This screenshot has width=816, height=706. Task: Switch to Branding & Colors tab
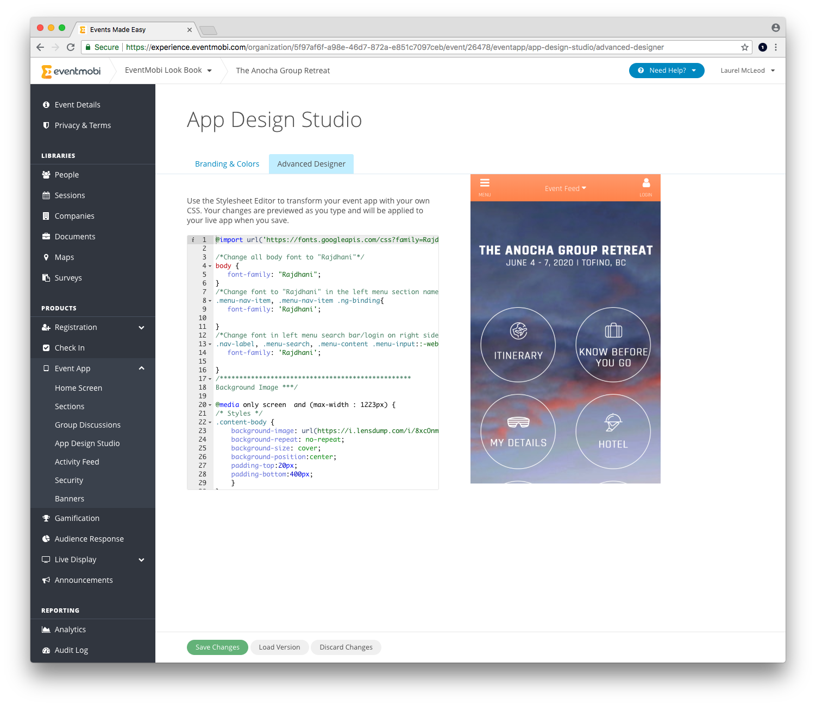(227, 164)
